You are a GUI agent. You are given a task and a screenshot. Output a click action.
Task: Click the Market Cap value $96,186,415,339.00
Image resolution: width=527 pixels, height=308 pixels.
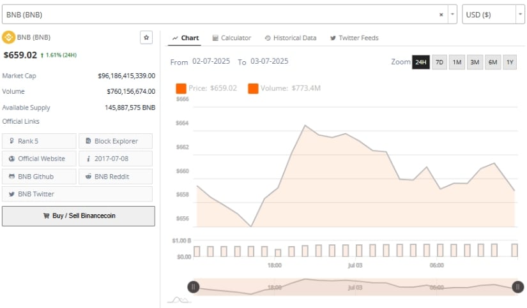pos(126,76)
